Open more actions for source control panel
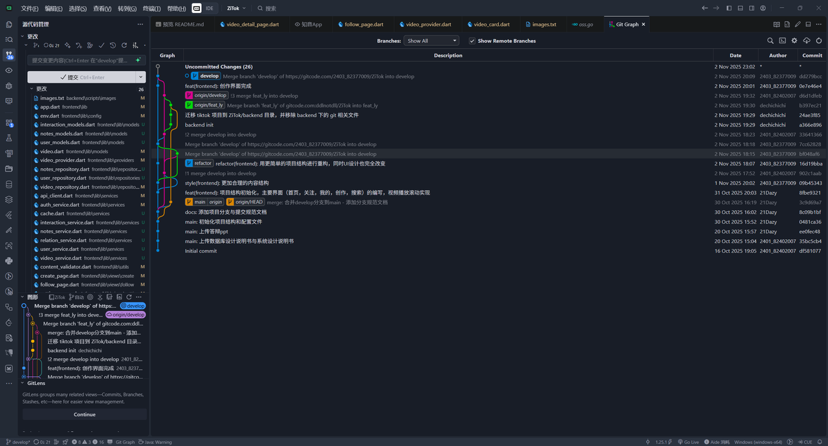This screenshot has width=828, height=446. (x=140, y=25)
